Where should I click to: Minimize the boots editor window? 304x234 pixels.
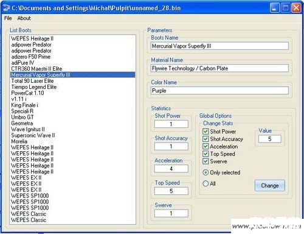tap(275, 8)
